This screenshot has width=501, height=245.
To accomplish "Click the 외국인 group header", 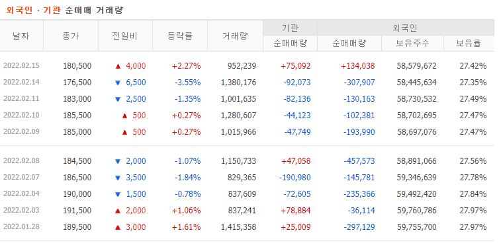I will pos(406,28).
